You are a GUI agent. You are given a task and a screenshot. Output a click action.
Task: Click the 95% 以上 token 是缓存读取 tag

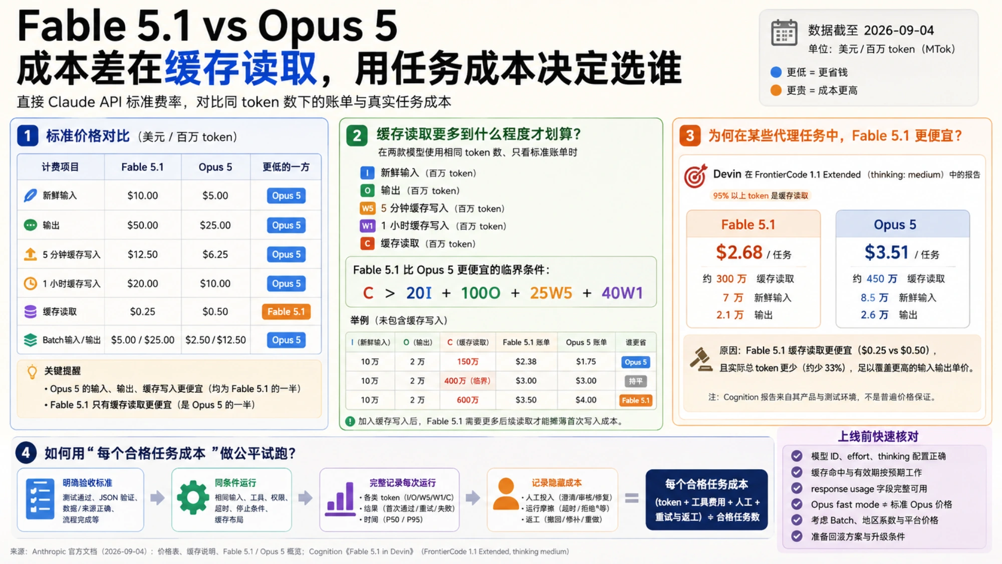[761, 196]
